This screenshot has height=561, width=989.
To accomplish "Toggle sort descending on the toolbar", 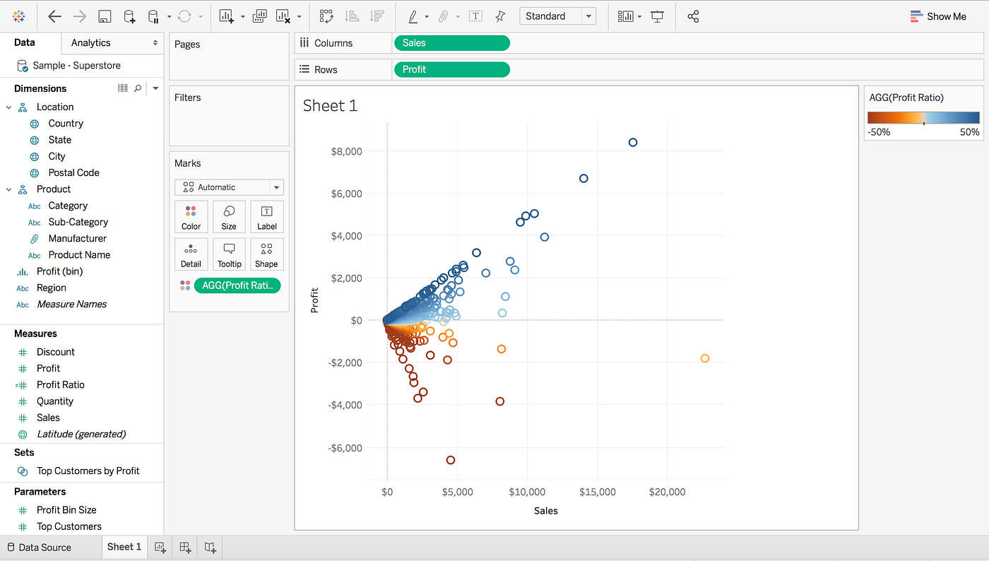I will [379, 16].
